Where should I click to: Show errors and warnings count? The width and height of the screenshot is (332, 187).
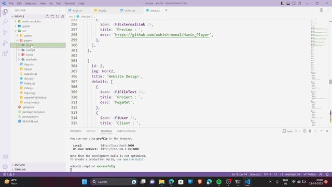[x=9, y=175]
